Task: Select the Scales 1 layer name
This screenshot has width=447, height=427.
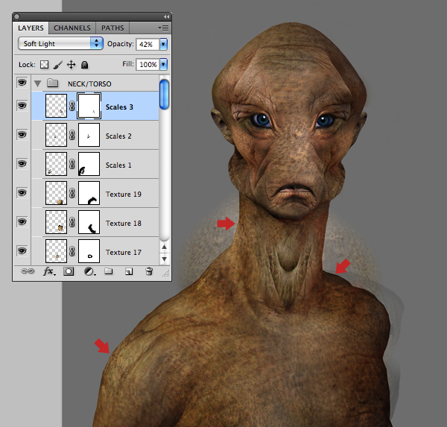Action: 118,165
